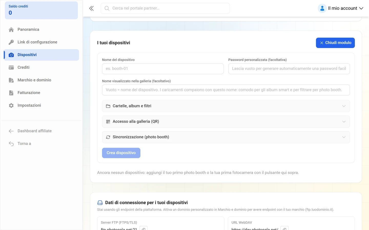The width and height of the screenshot is (369, 230).
Task: Click the Panoramica home icon
Action: coord(11,30)
